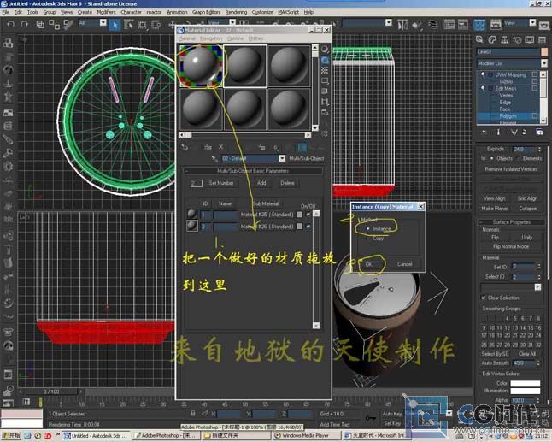Toggle Edit Mesh modifier lightbulb
The image size is (552, 442).
coord(483,88)
